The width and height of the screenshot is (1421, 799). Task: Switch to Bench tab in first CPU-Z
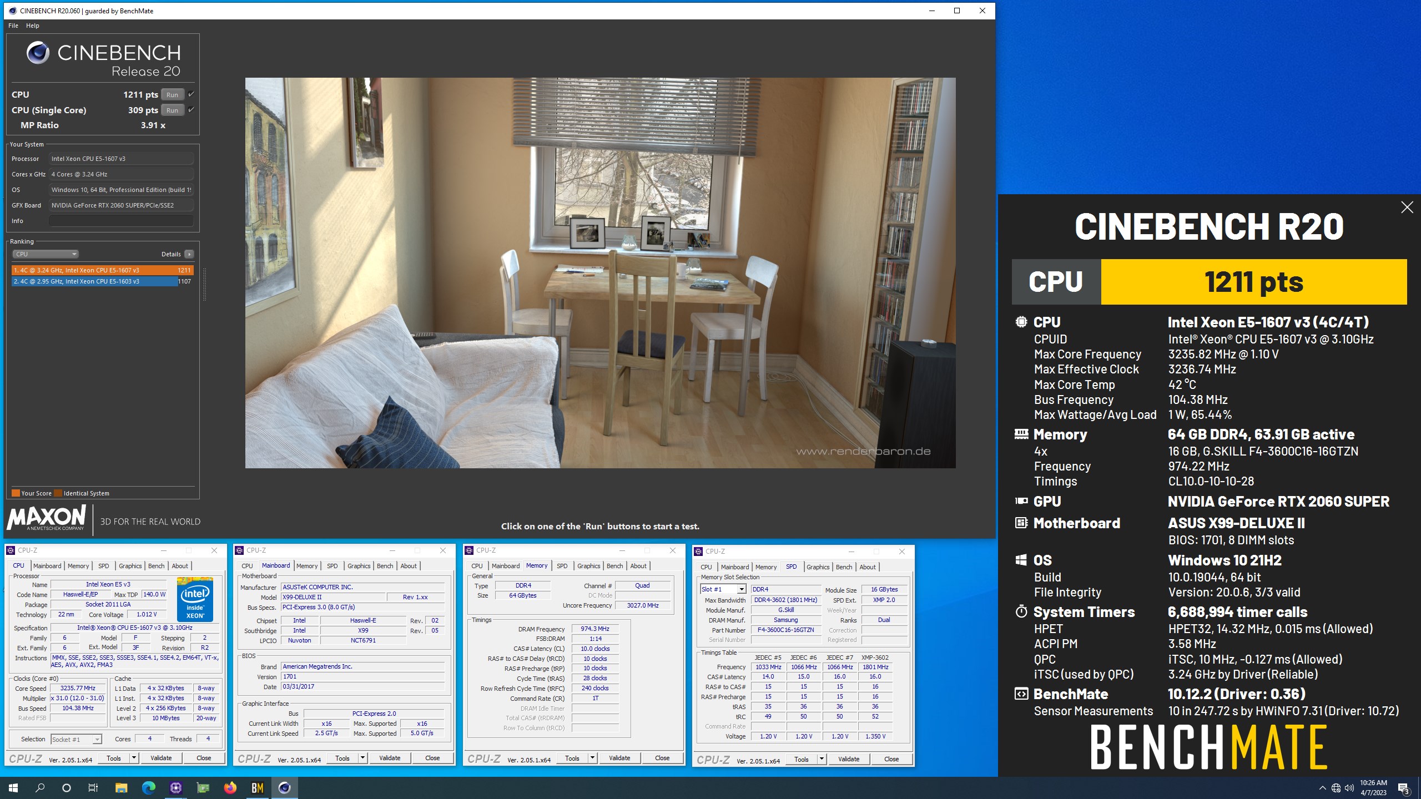[x=157, y=566]
